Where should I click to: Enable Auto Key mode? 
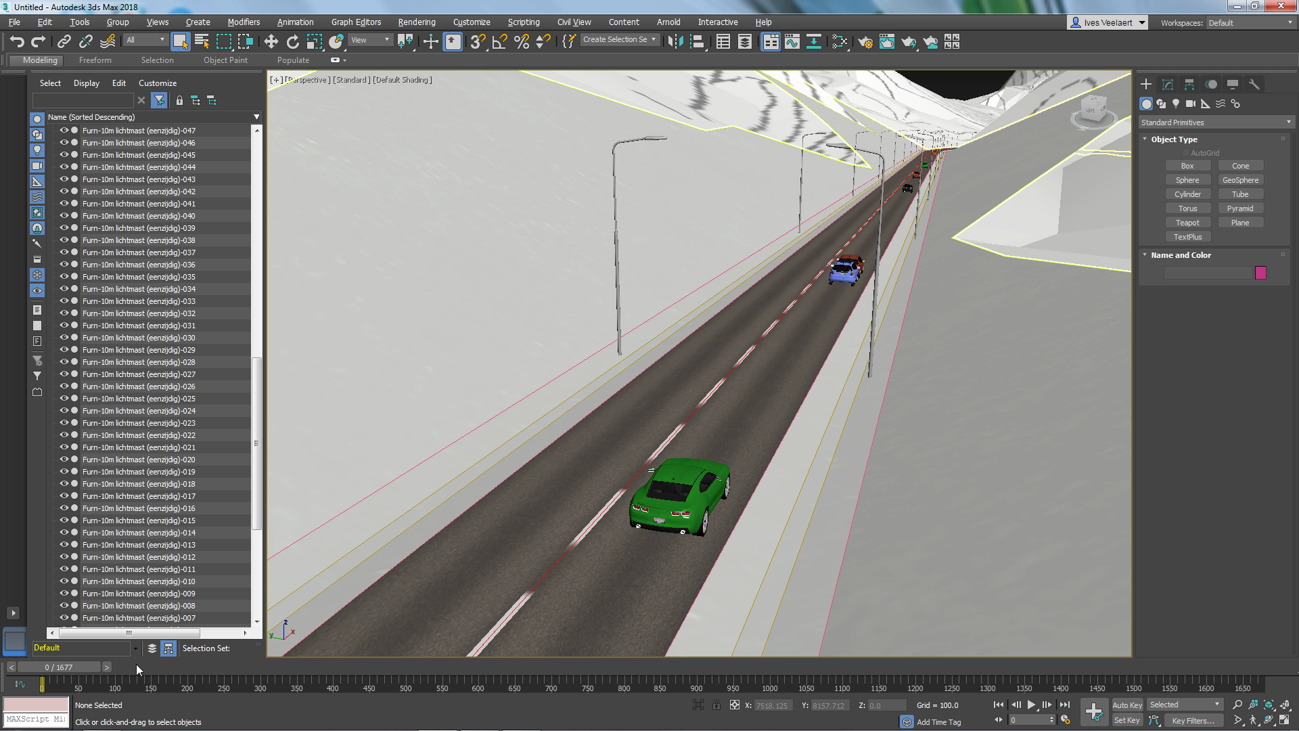[x=1127, y=705]
